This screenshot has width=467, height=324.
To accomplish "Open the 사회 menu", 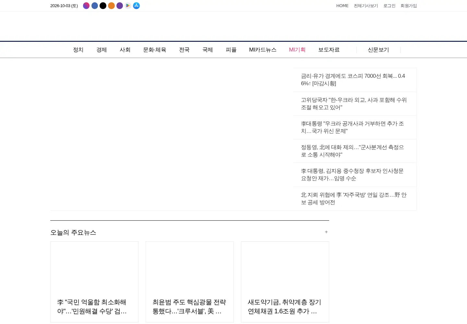I will pyautogui.click(x=125, y=50).
